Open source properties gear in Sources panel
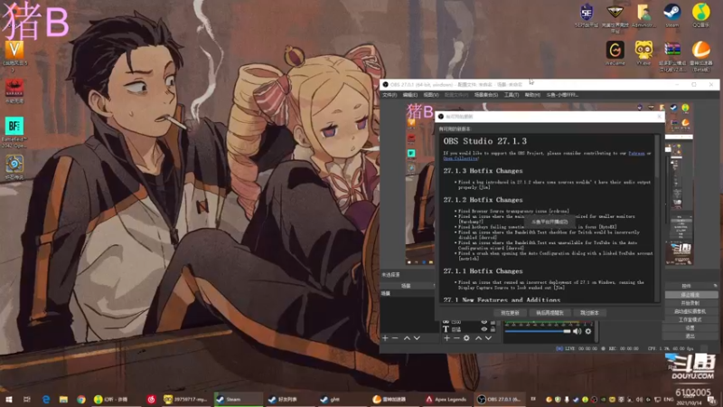723x407 pixels. pyautogui.click(x=466, y=338)
